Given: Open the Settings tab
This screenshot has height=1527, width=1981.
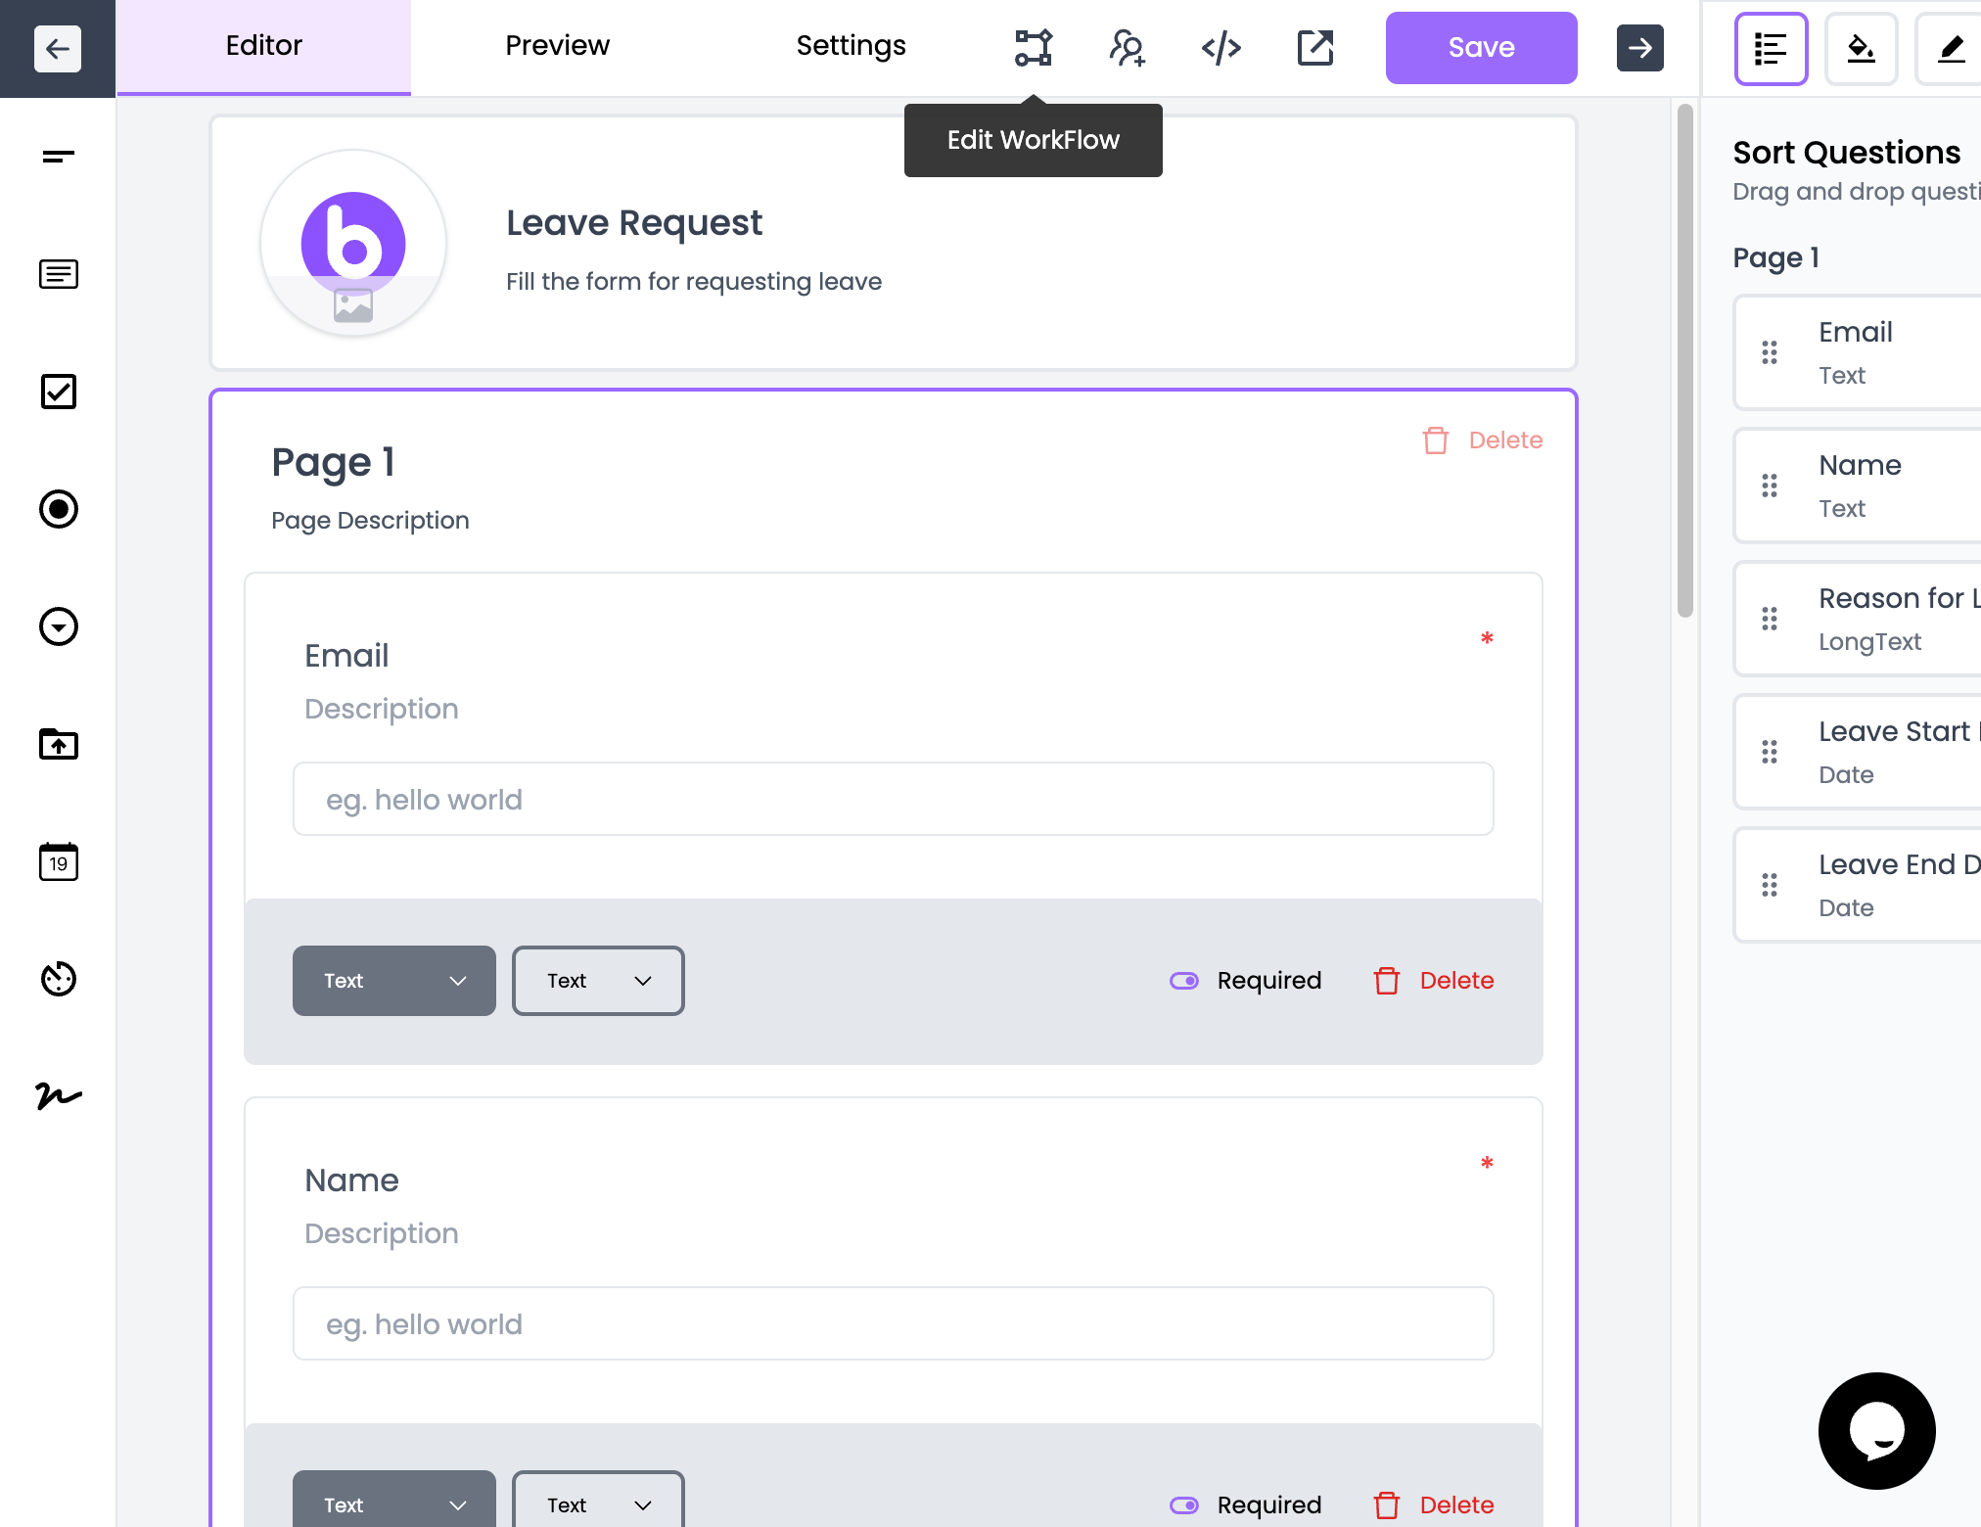Looking at the screenshot, I should (x=851, y=45).
